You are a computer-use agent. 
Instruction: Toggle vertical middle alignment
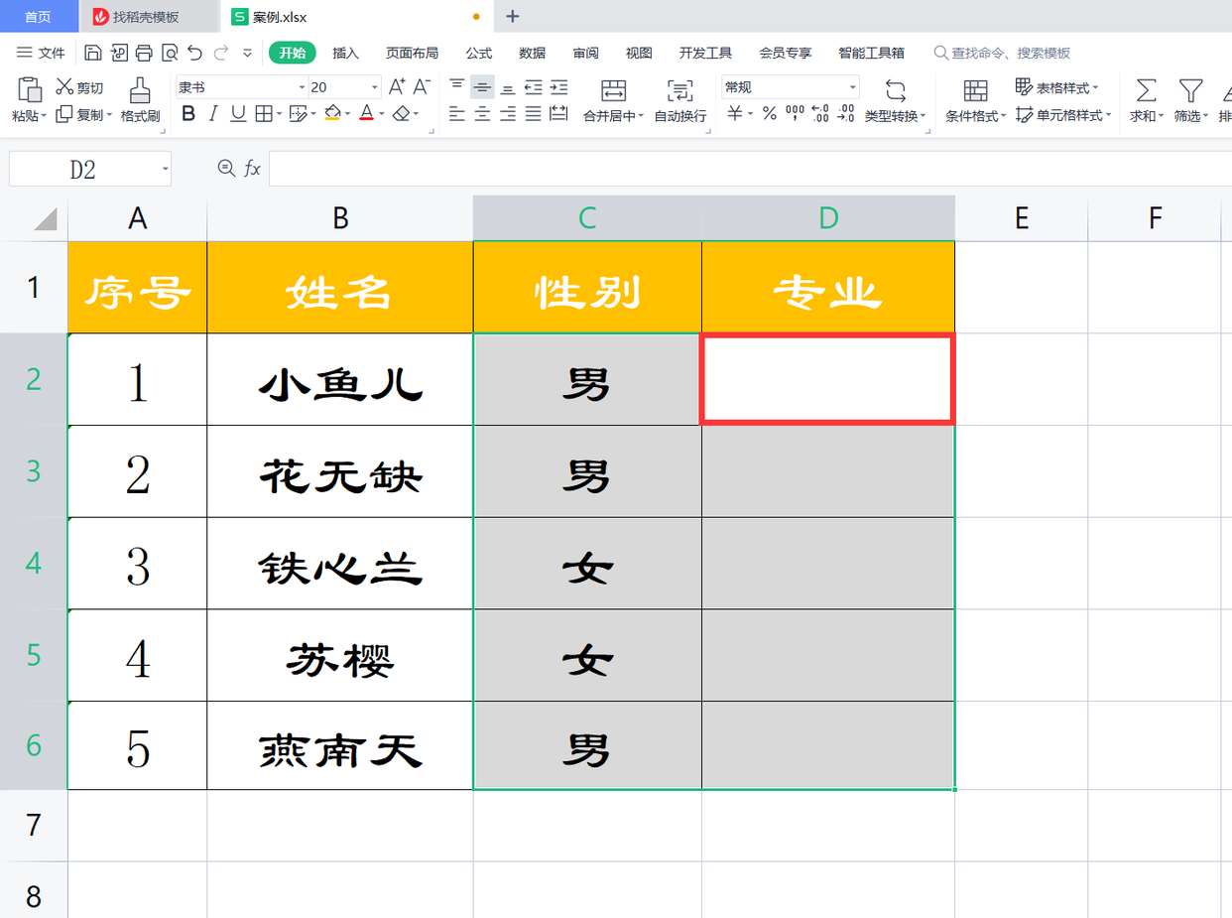coord(482,87)
